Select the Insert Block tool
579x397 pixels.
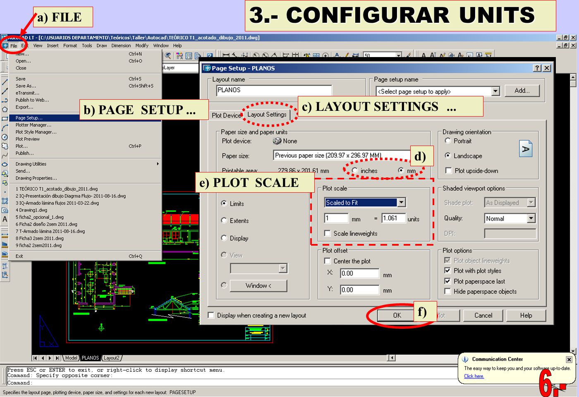point(5,174)
